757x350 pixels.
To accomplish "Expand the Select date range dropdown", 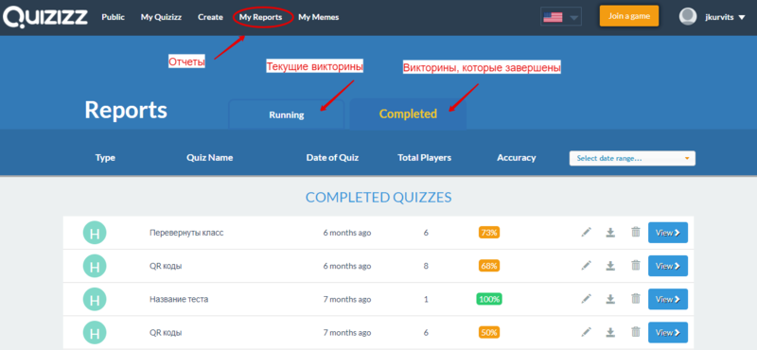I will click(632, 158).
